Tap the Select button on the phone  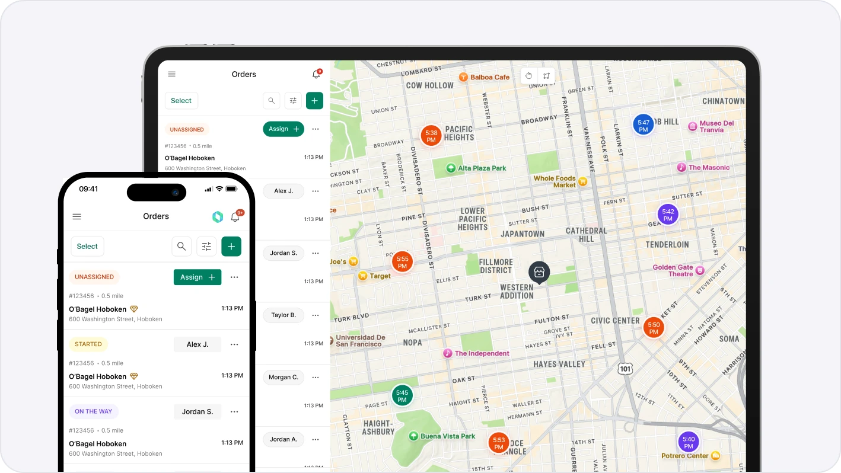87,247
